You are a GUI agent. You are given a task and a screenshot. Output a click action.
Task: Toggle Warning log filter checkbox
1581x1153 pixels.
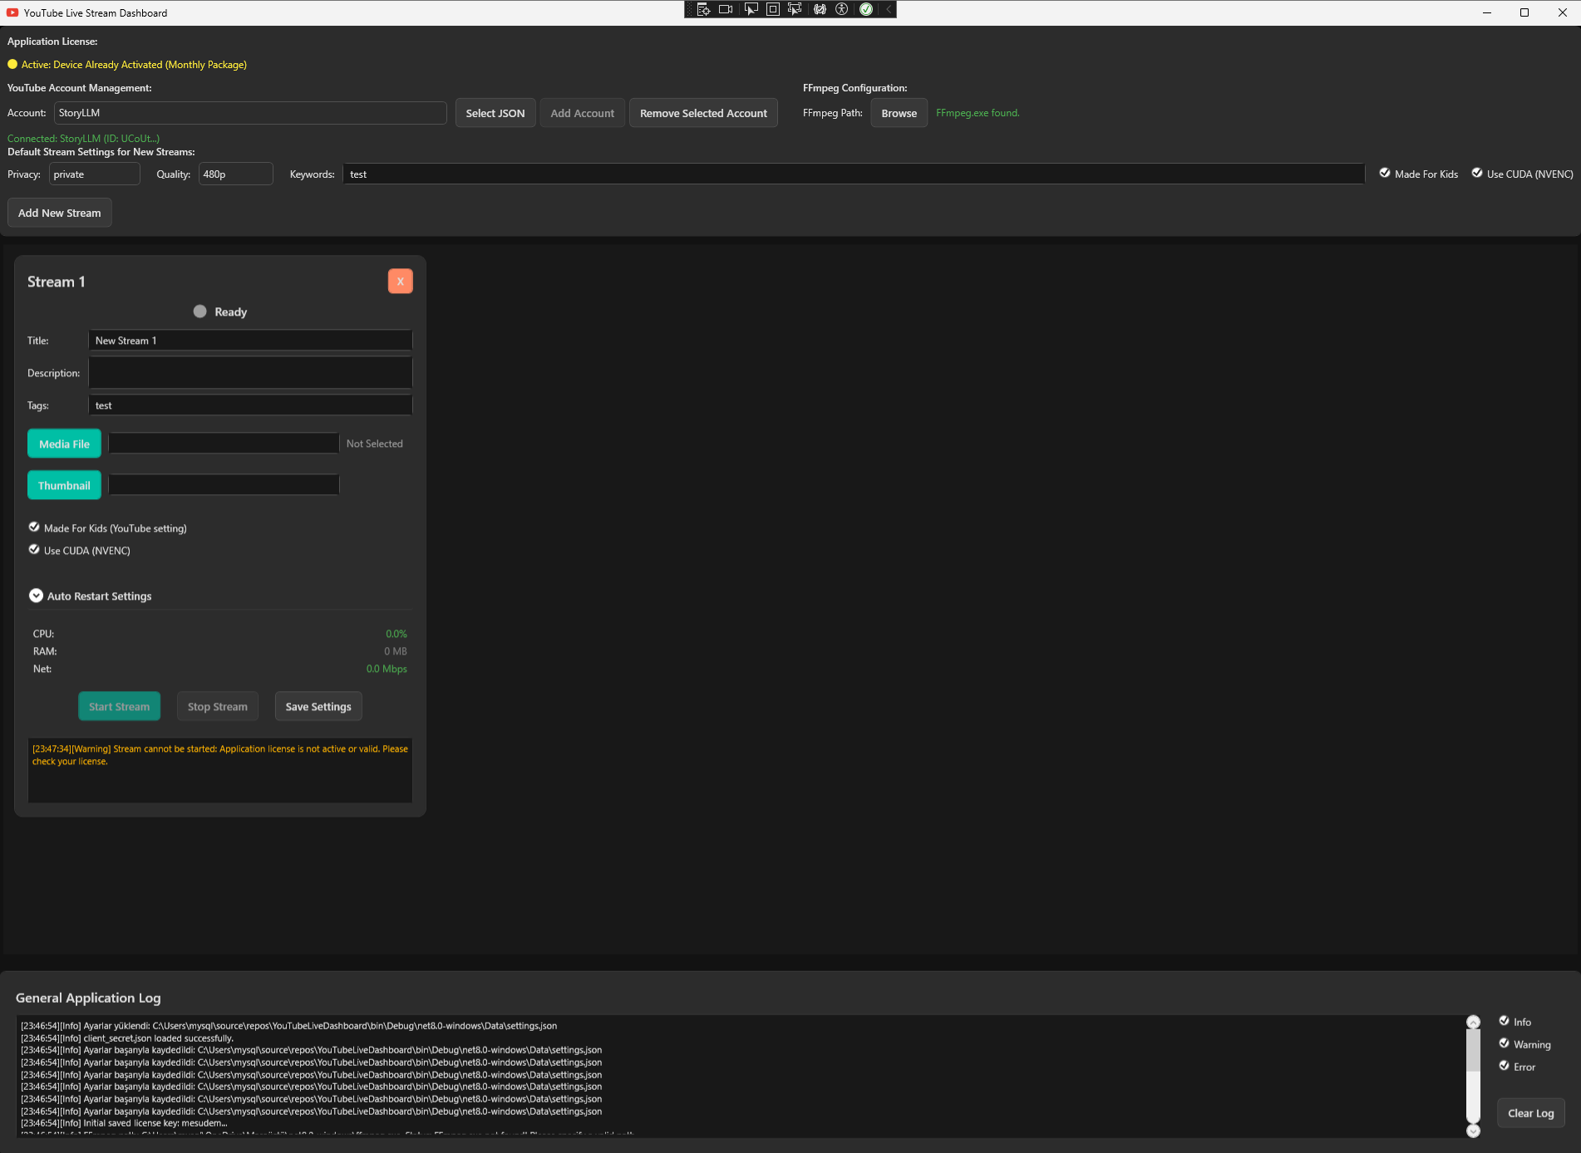(x=1504, y=1043)
